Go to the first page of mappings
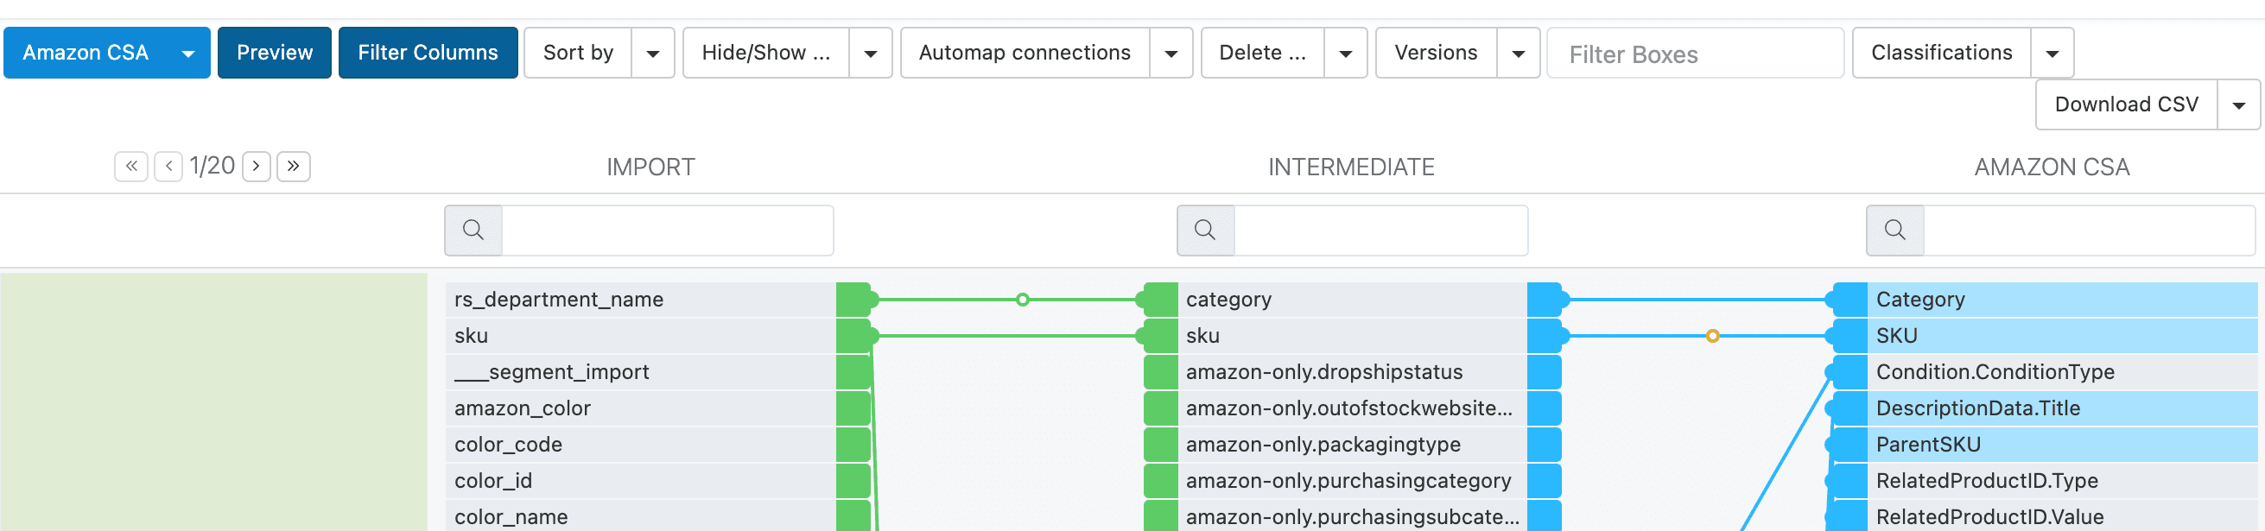 coord(131,166)
